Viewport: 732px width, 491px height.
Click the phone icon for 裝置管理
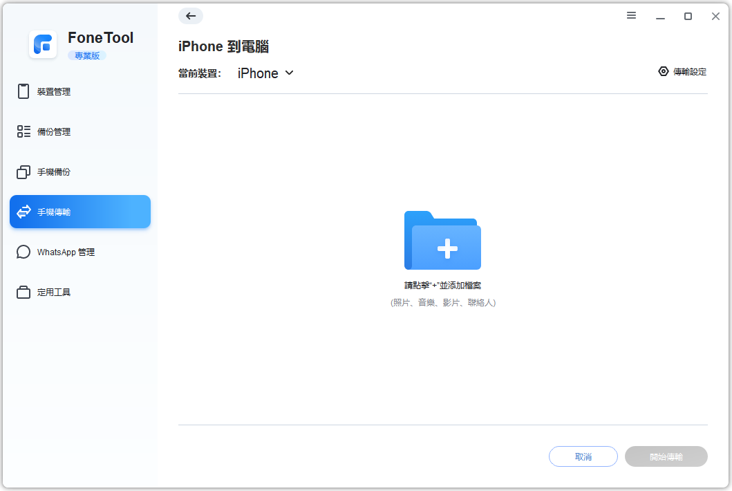click(x=24, y=91)
